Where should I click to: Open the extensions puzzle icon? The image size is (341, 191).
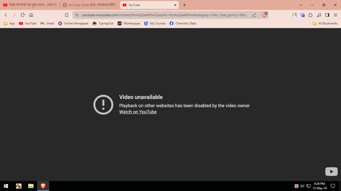click(311, 15)
